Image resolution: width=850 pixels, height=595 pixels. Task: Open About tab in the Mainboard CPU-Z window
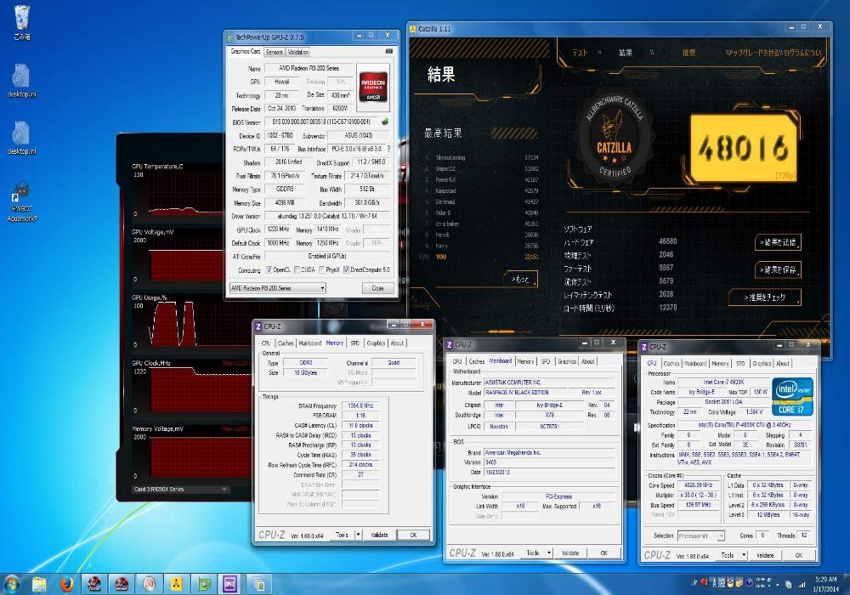tap(588, 361)
